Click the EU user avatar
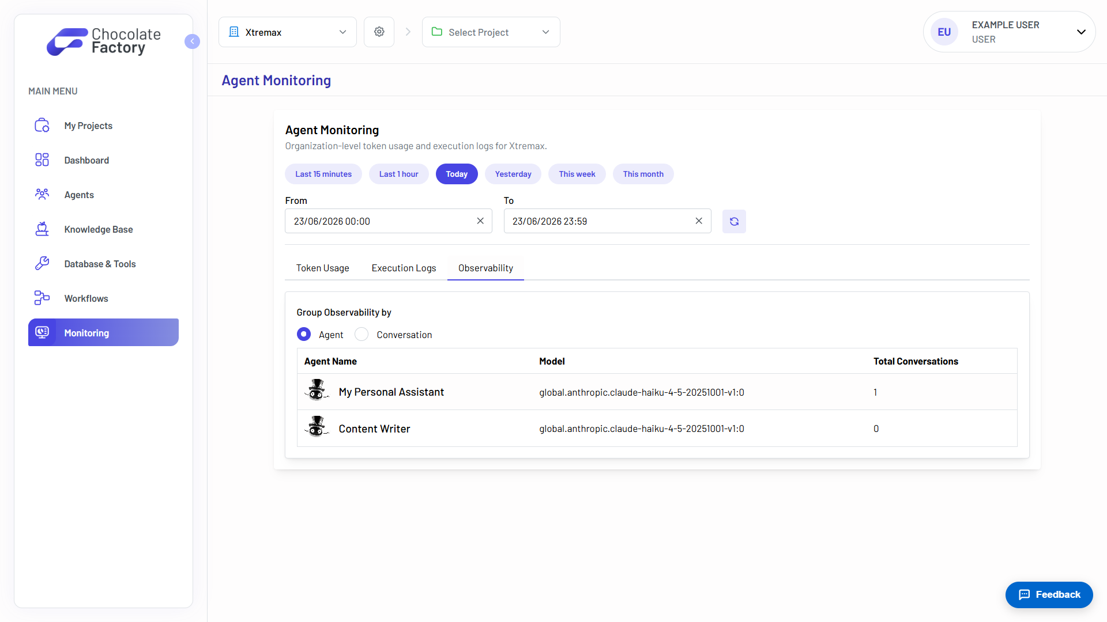The width and height of the screenshot is (1107, 622). [x=944, y=32]
